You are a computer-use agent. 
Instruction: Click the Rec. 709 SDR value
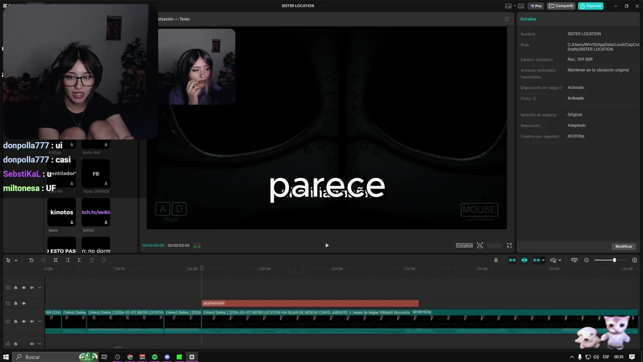point(580,59)
